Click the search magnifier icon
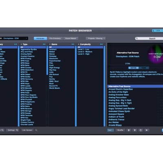Viewport: 163px width, 163px height. (x=137, y=38)
